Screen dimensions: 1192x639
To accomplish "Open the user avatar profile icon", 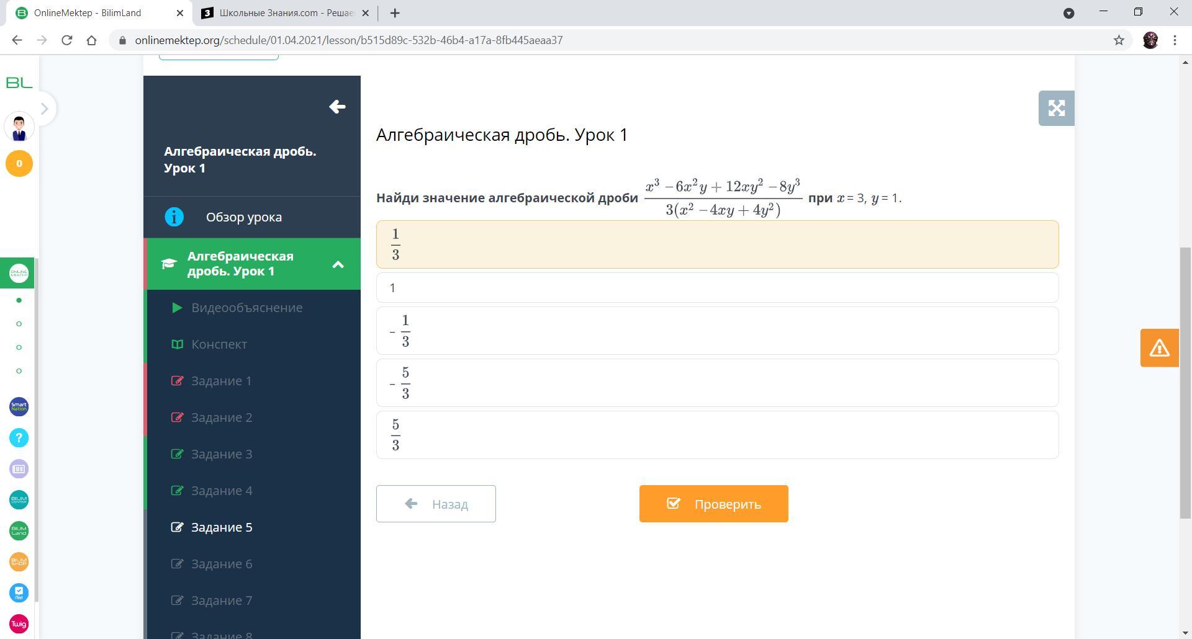I will [x=19, y=127].
